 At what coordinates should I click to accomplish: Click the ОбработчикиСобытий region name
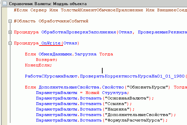63,21
